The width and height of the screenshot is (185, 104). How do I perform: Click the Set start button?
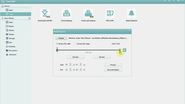point(75,57)
